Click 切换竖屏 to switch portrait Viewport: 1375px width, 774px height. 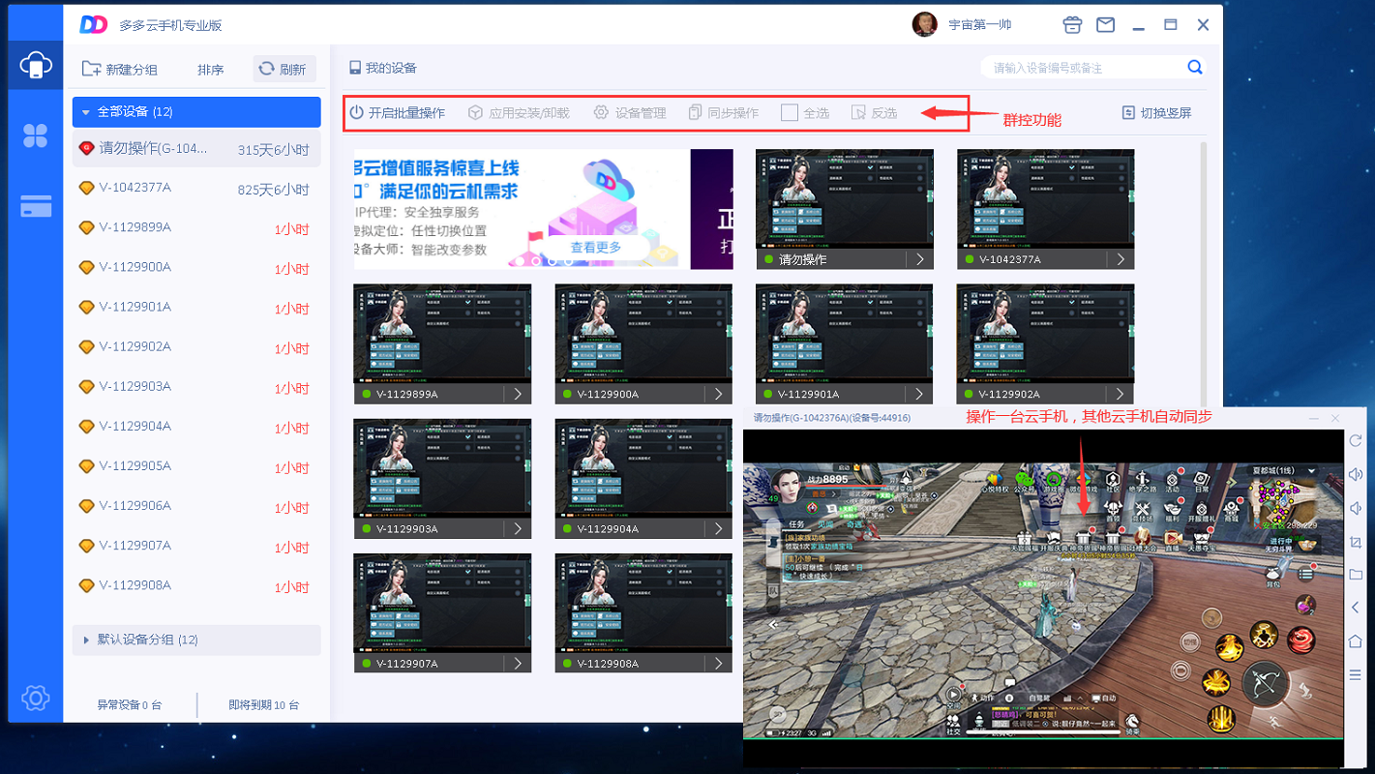pyautogui.click(x=1157, y=113)
